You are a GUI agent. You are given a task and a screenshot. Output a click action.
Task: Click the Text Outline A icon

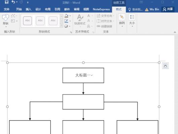click(89, 21)
